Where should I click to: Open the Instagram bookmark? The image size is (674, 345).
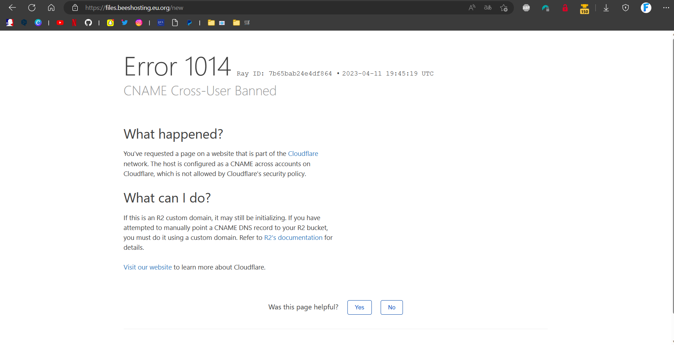coord(139,23)
